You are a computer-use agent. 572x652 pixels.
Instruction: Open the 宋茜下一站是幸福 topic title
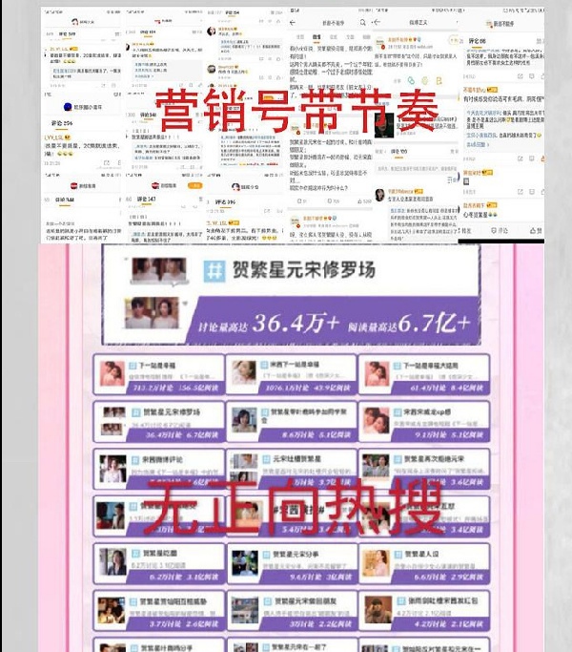tap(295, 365)
